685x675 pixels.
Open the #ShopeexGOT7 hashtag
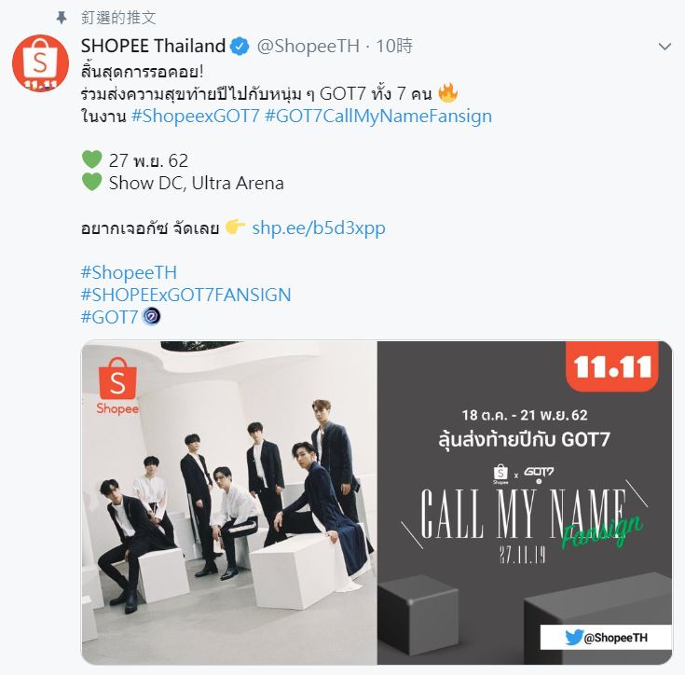196,116
